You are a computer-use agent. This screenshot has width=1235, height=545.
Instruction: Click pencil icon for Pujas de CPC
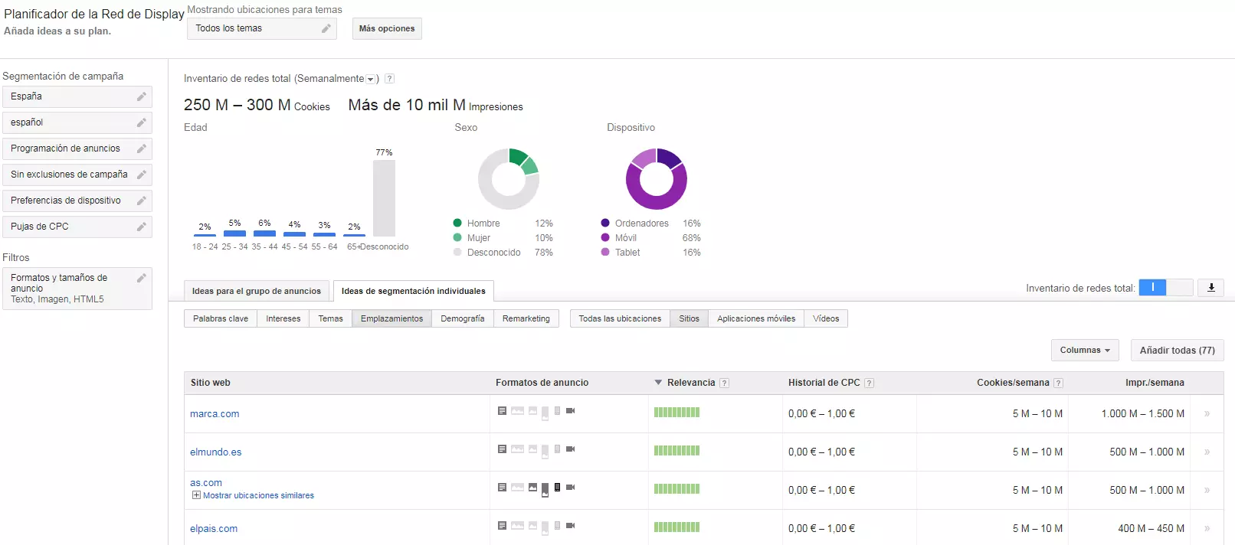point(141,227)
